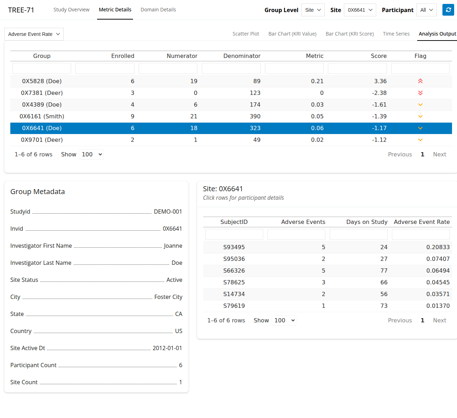The image size is (457, 418).
Task: Sort the table by Score column header
Action: click(x=378, y=56)
